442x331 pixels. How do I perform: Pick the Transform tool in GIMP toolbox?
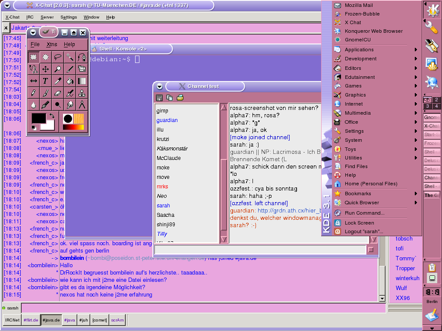[x=82, y=69]
